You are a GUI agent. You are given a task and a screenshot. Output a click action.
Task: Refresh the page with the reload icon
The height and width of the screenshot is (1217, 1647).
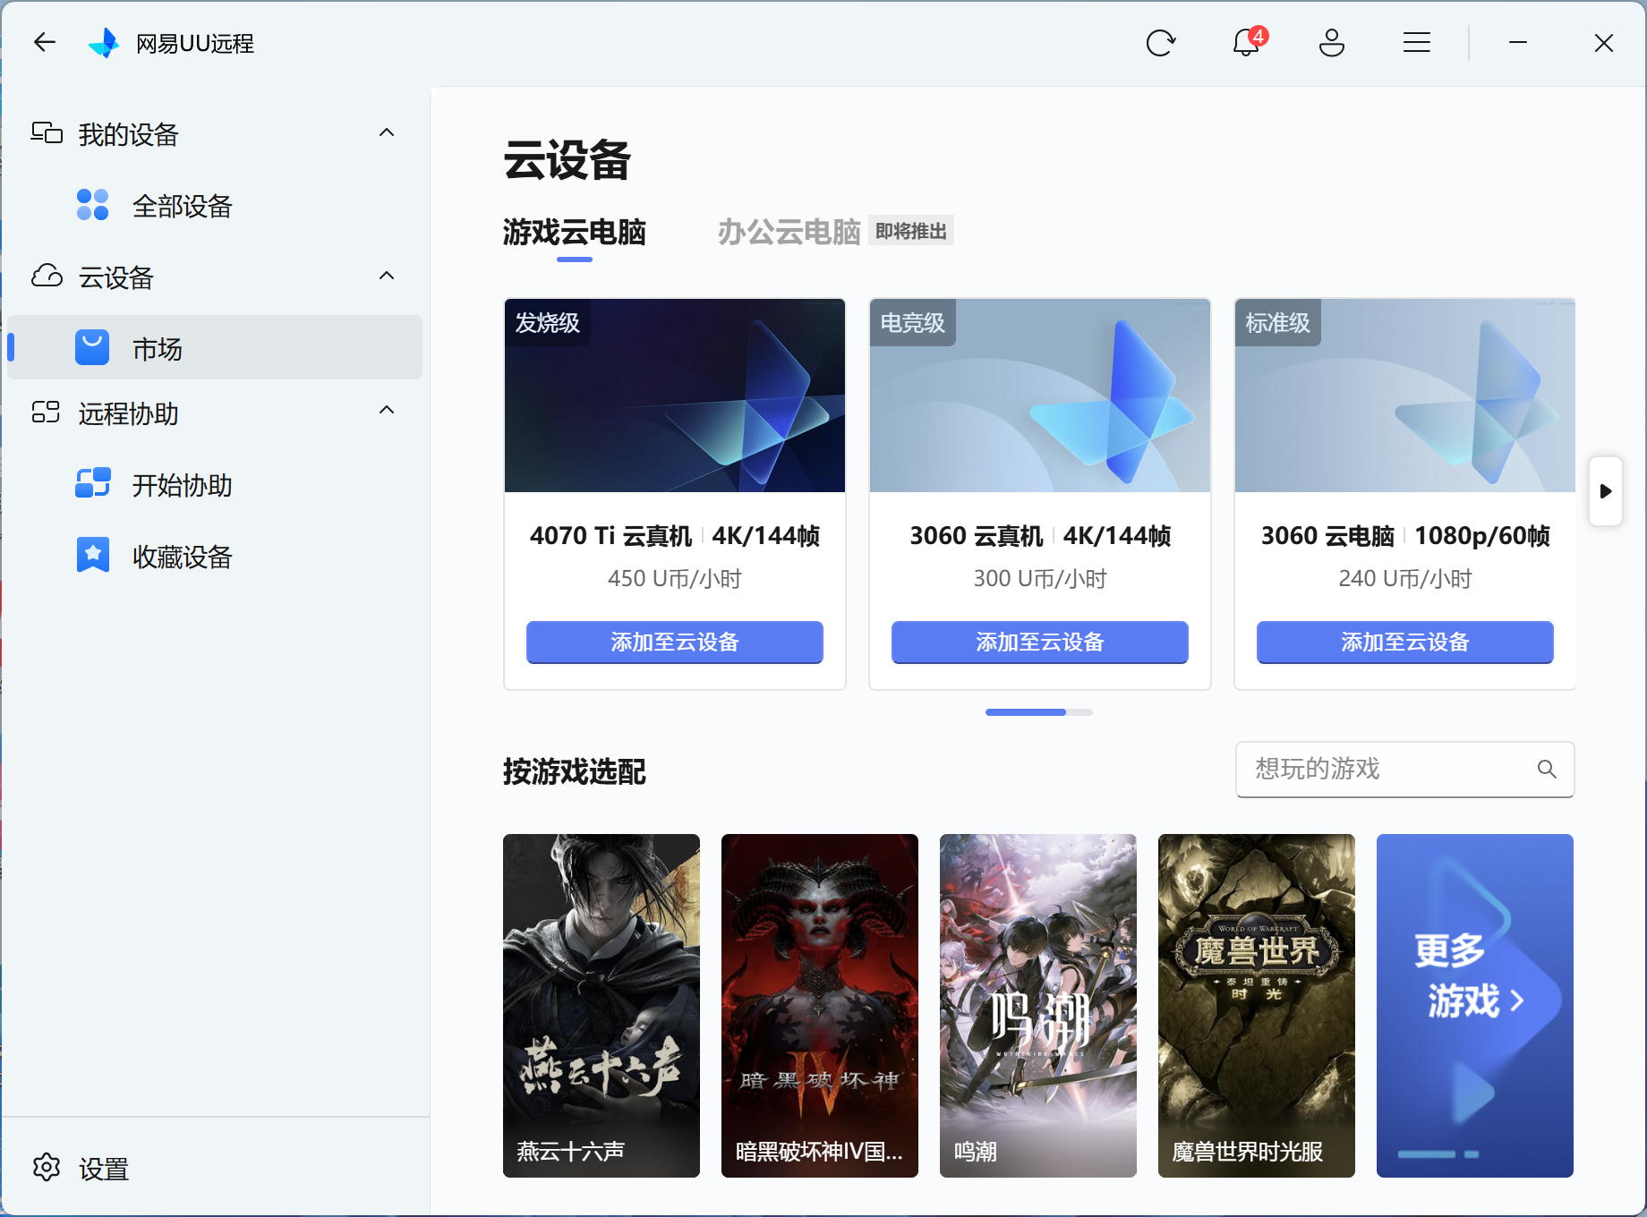(x=1160, y=43)
